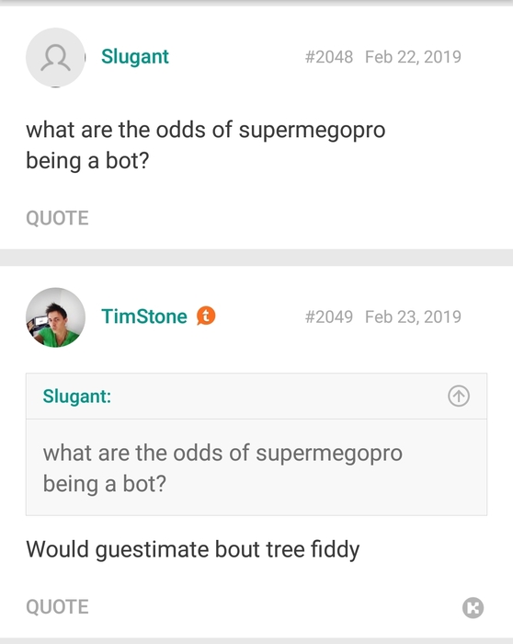Quote TimStone's post #2049
Image resolution: width=513 pixels, height=644 pixels.
[x=57, y=606]
